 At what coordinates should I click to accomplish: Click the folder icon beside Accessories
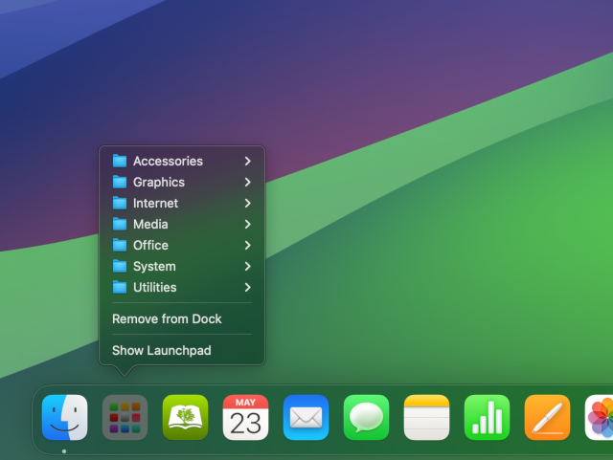(120, 161)
